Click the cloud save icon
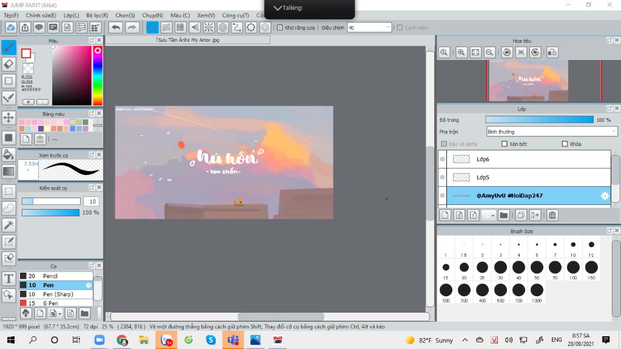The height and width of the screenshot is (349, 621). pos(11,27)
